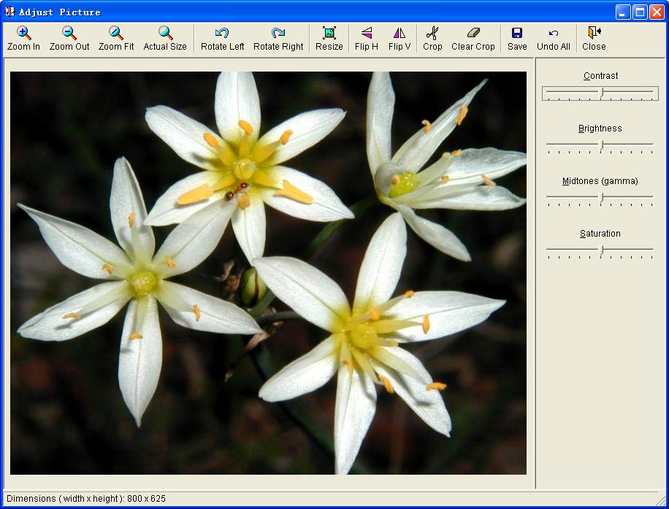Show image at Actual Size
Screen dimensions: 669x509
coord(165,34)
